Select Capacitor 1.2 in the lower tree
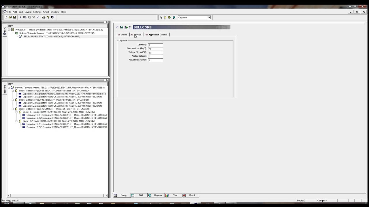369x207 pixels. click(62, 97)
